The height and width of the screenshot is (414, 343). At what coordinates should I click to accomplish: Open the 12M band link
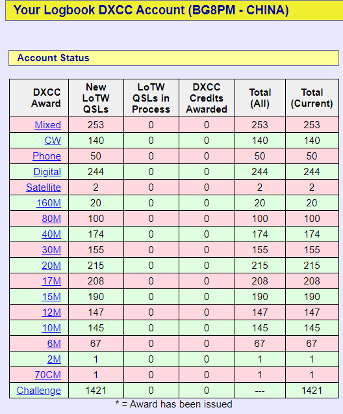click(x=51, y=312)
